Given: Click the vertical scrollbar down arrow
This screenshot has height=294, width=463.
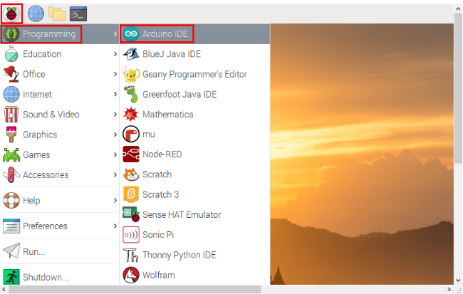Looking at the screenshot, I should click(x=457, y=280).
